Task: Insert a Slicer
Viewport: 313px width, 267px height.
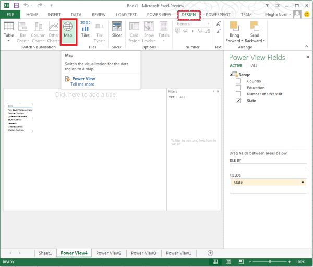Action: click(x=117, y=29)
